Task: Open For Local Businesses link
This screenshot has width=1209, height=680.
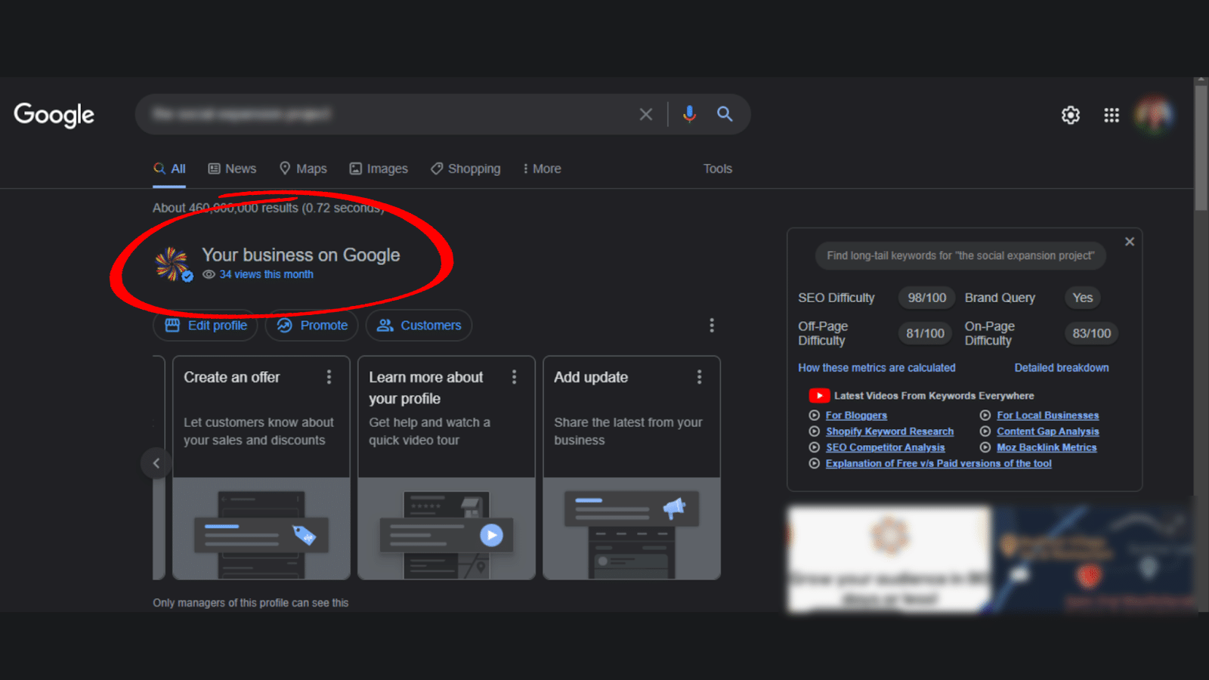Action: 1048,416
